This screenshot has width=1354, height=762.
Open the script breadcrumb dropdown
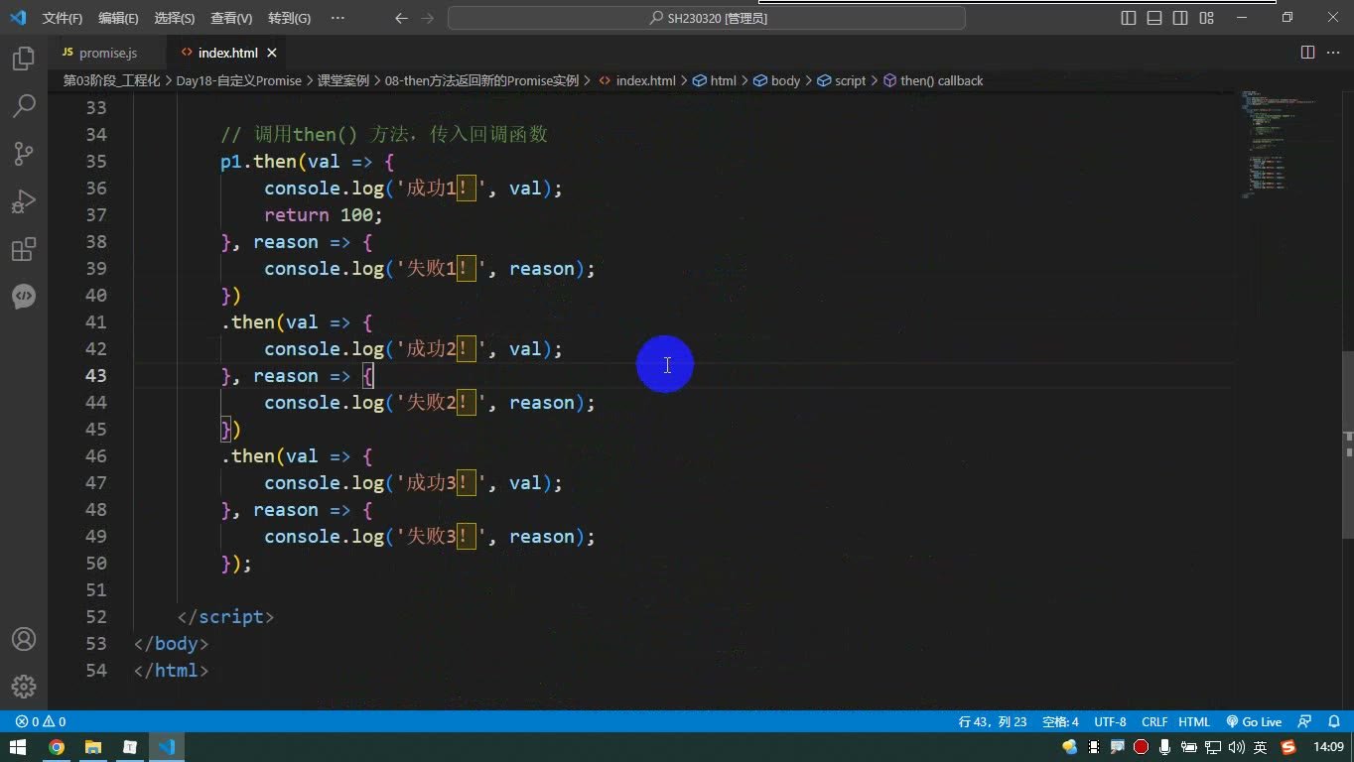[x=842, y=80]
